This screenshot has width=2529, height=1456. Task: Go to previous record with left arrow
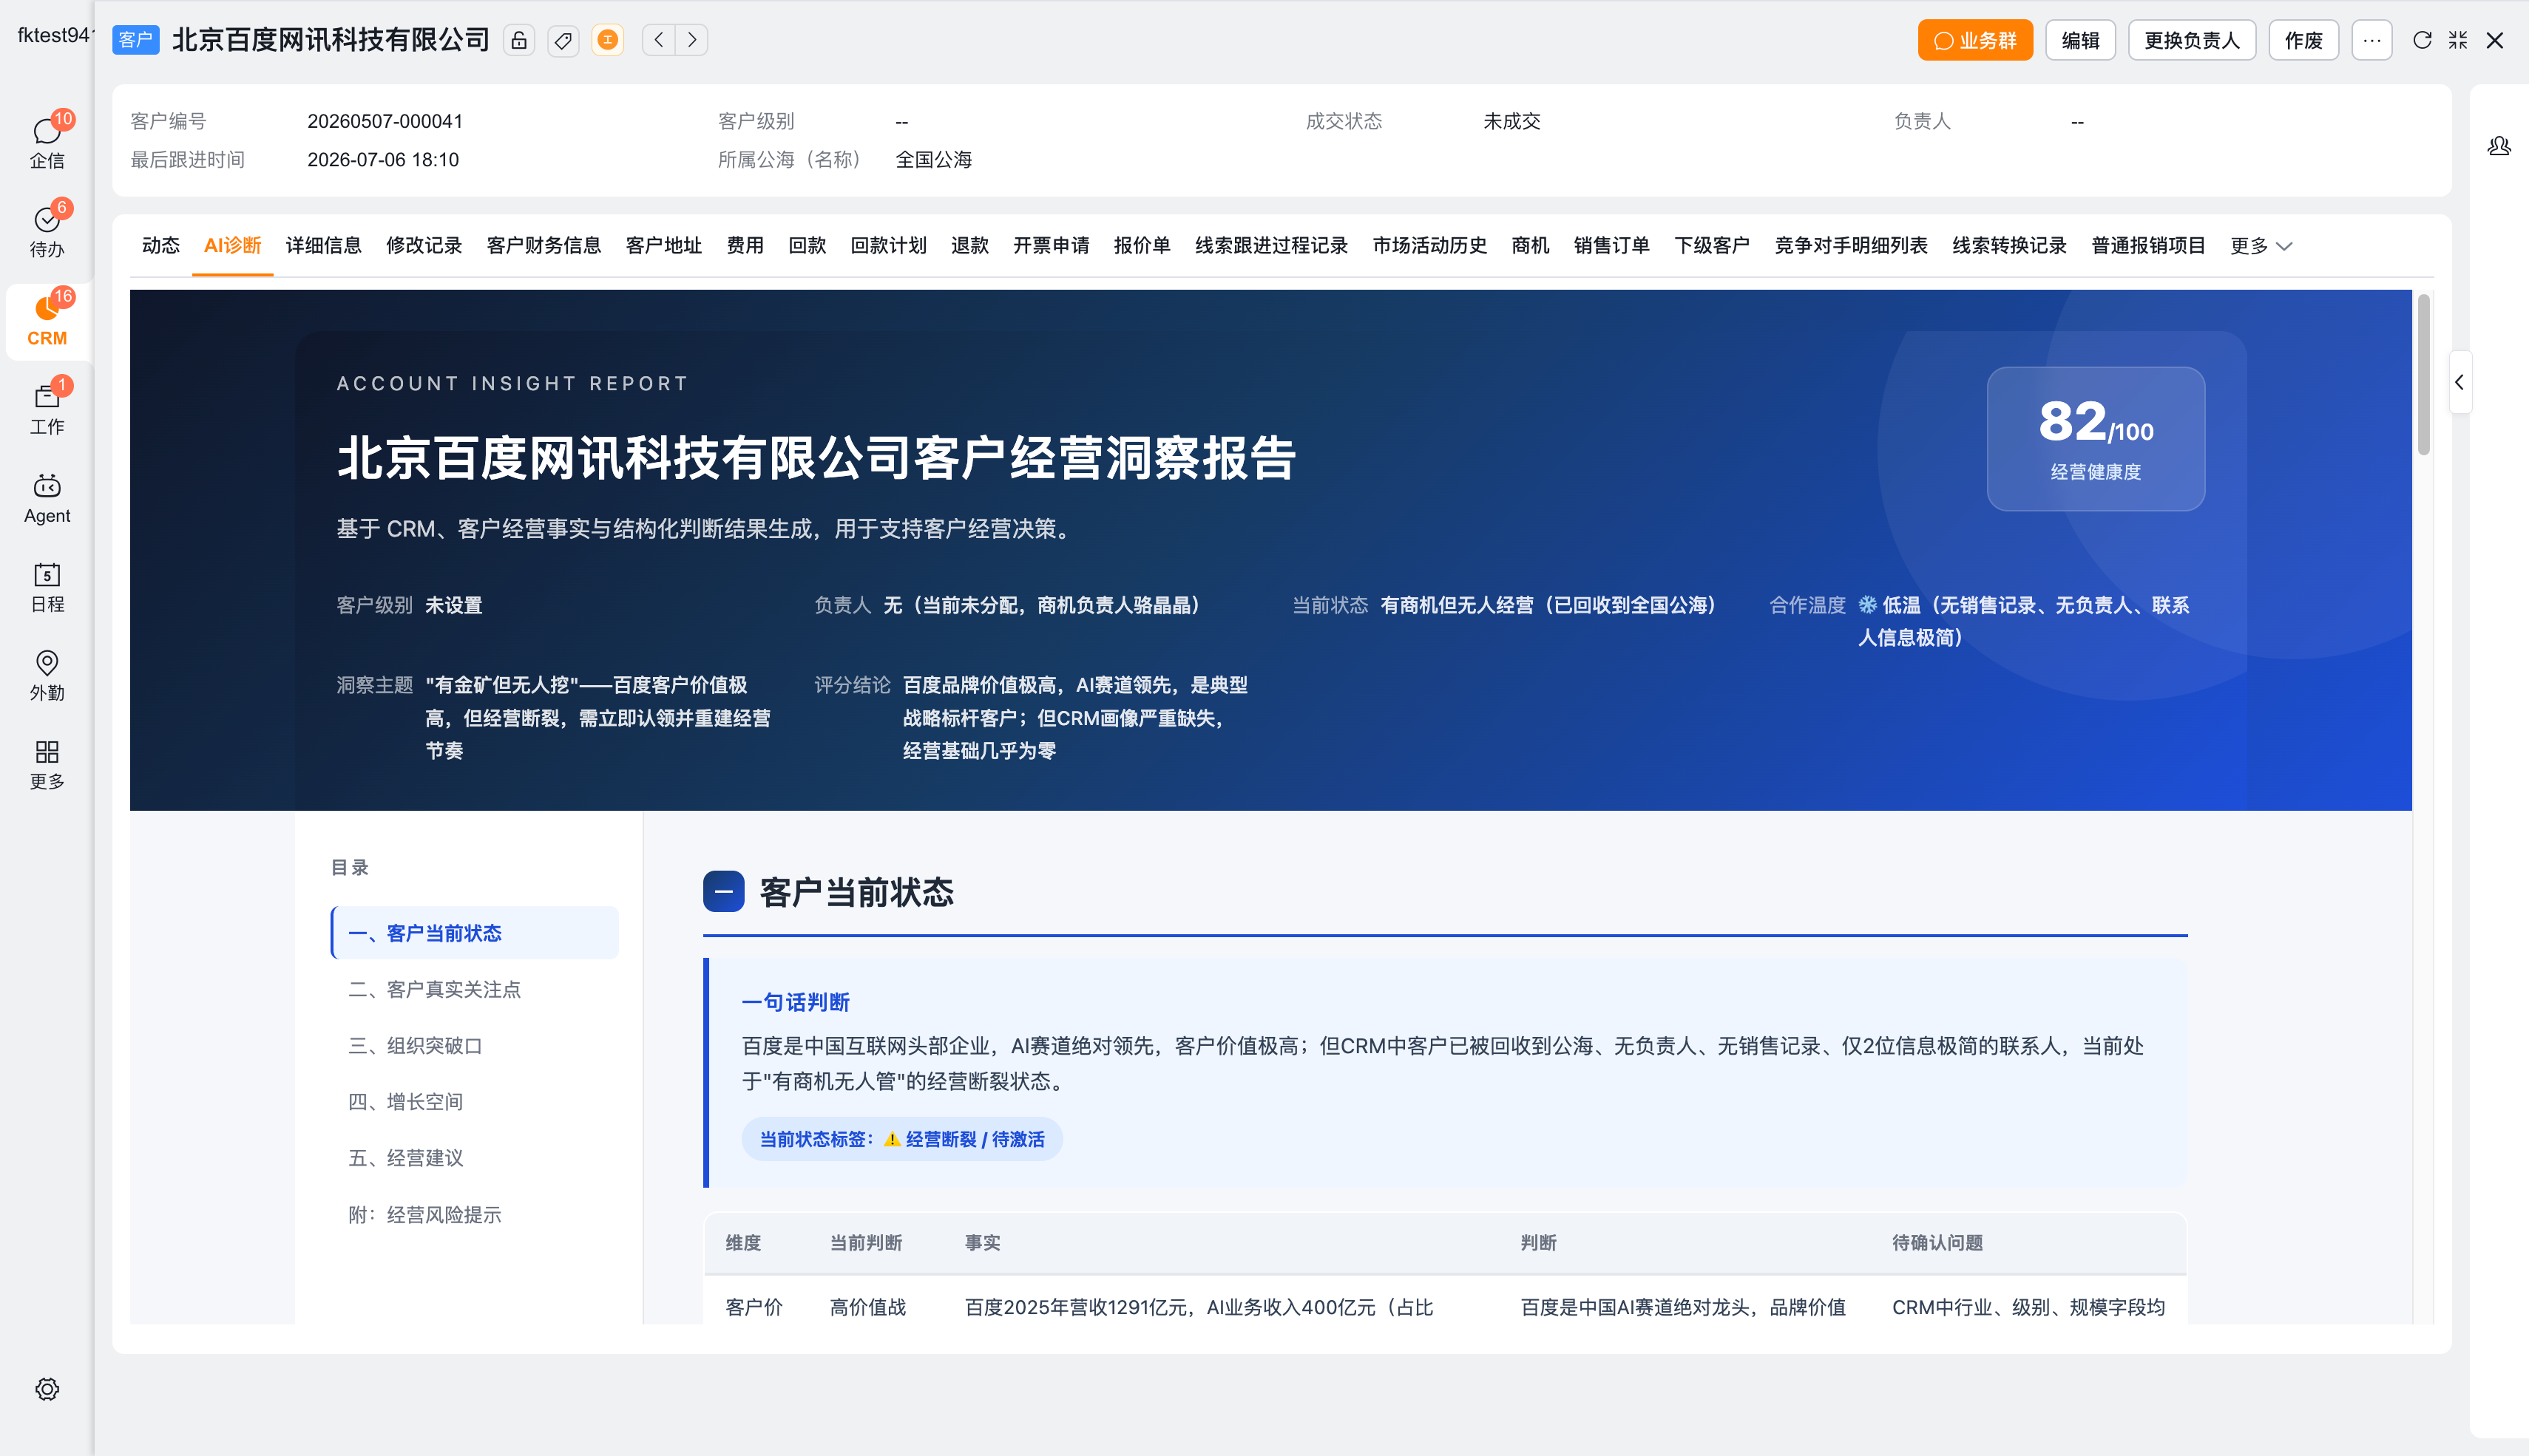(658, 40)
